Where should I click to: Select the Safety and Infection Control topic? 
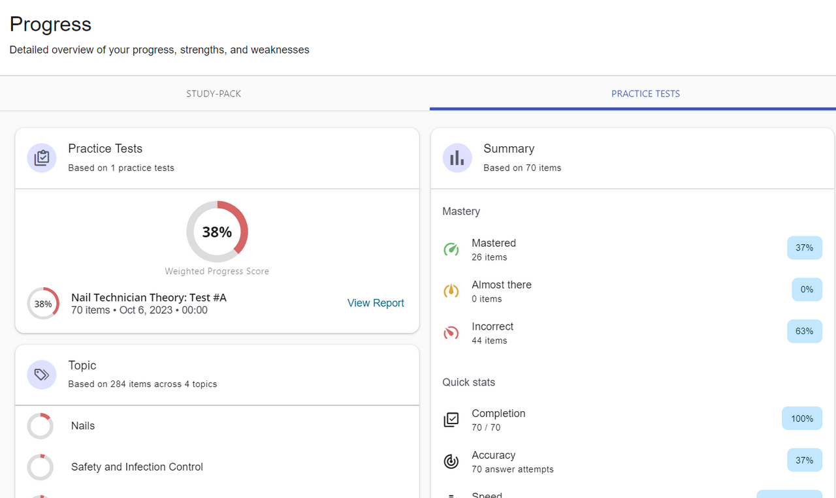coord(137,467)
